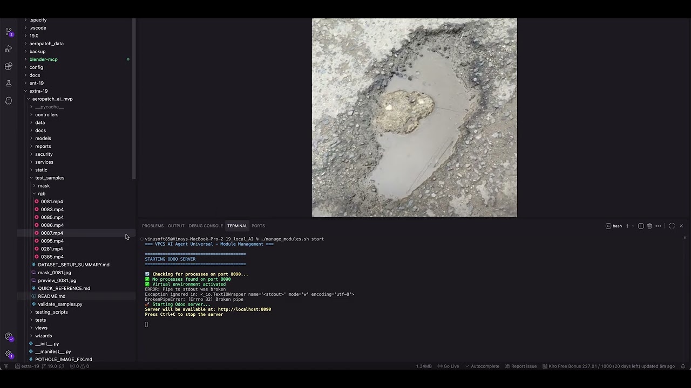
Task: Click the pothole image preview
Action: point(414,118)
